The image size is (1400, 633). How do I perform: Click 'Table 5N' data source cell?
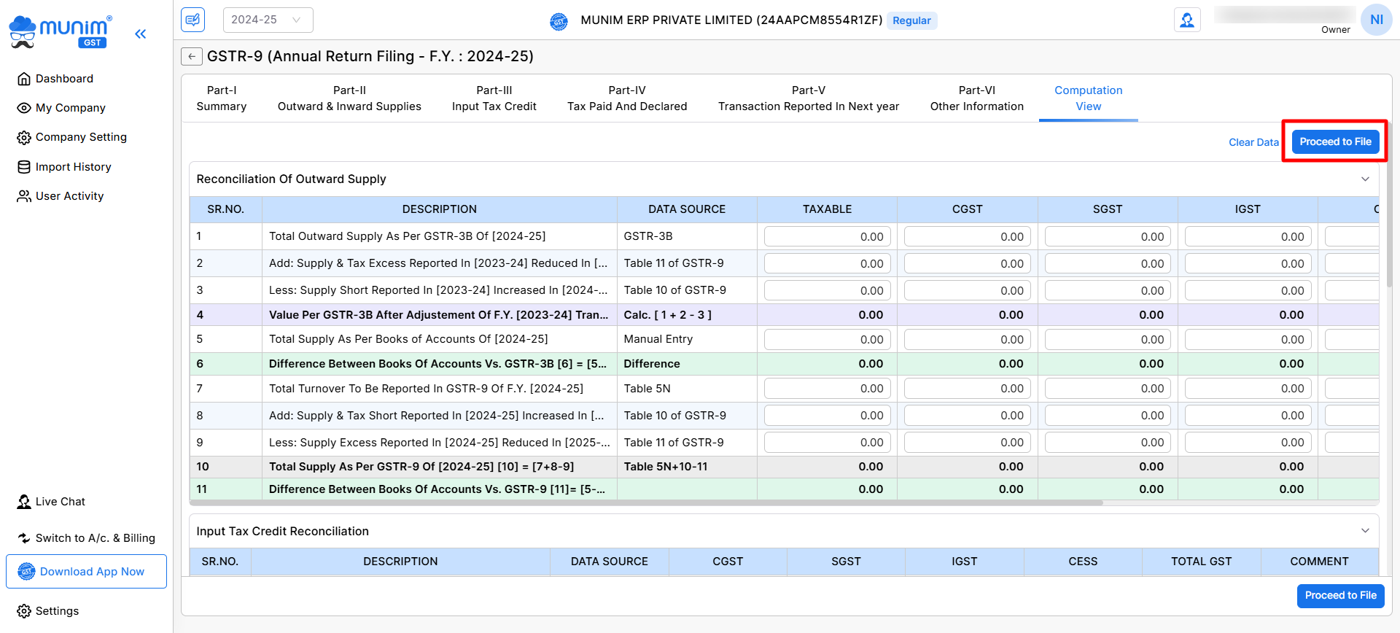[686, 388]
